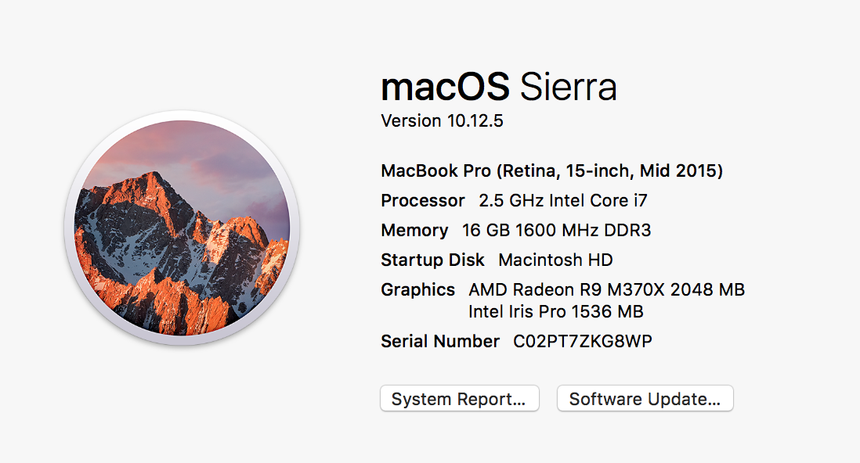Screen dimensions: 860x463
Task: Open Software Update button
Action: [645, 398]
